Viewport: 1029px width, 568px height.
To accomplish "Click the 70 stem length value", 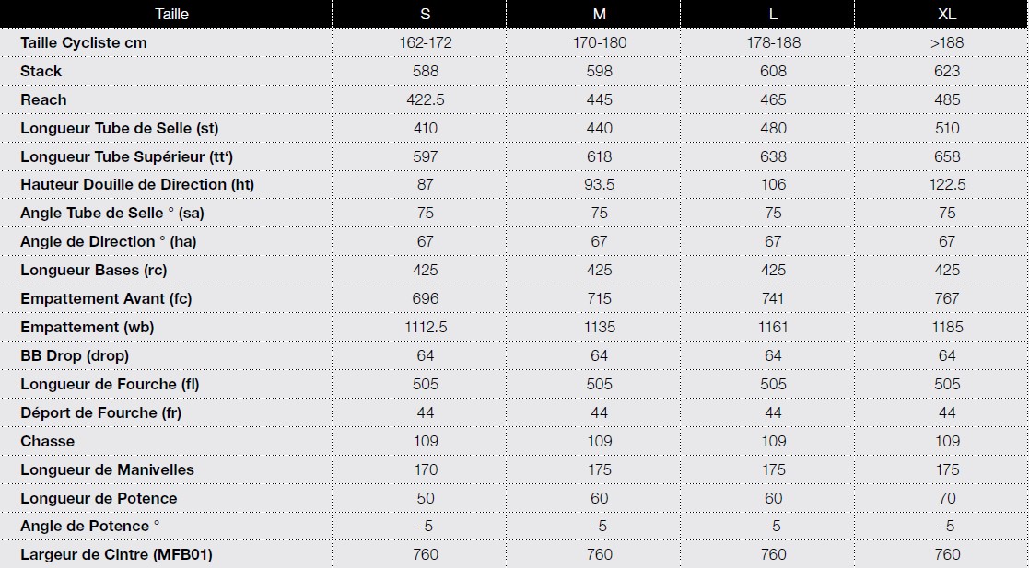I will (947, 498).
